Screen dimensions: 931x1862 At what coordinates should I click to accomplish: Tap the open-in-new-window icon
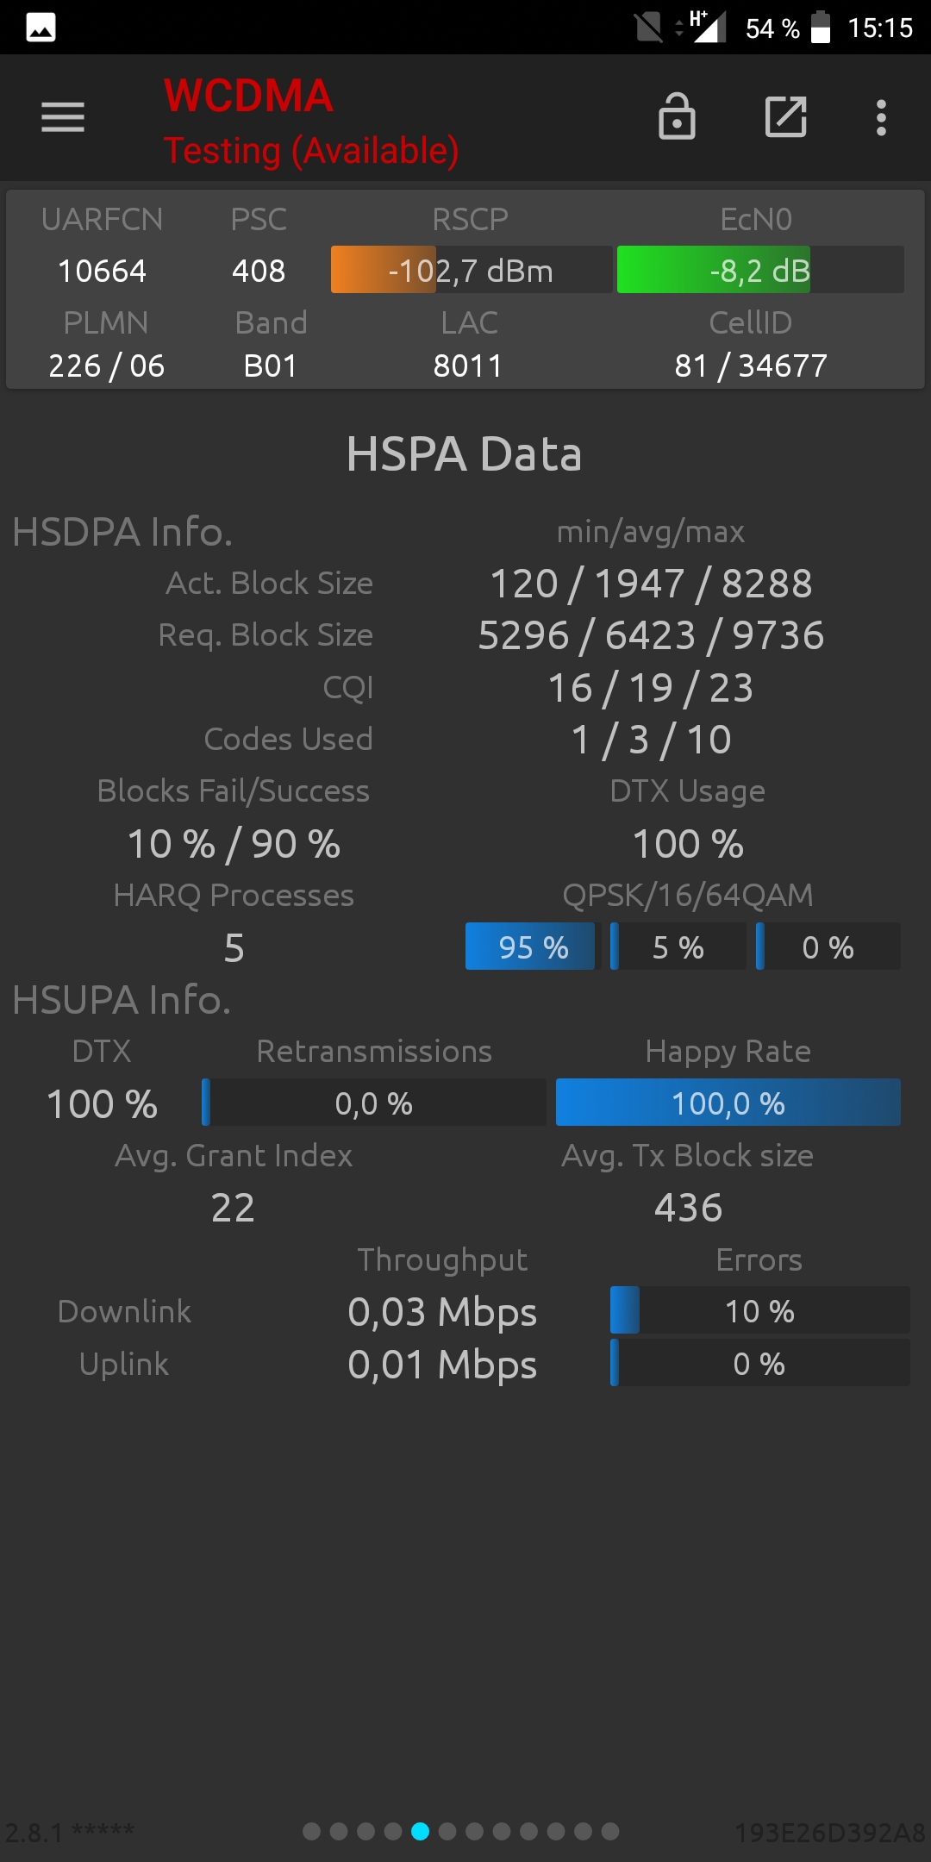coord(786,116)
